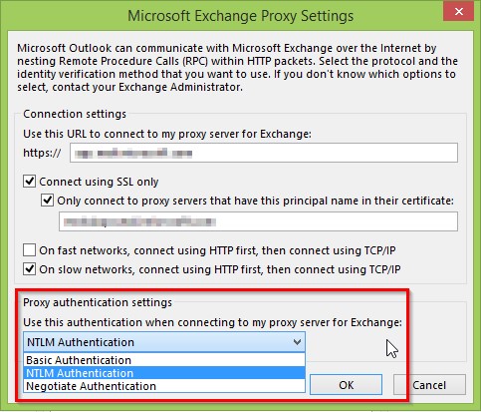The image size is (481, 412).
Task: Dismiss dialog with Cancel button
Action: 429,385
